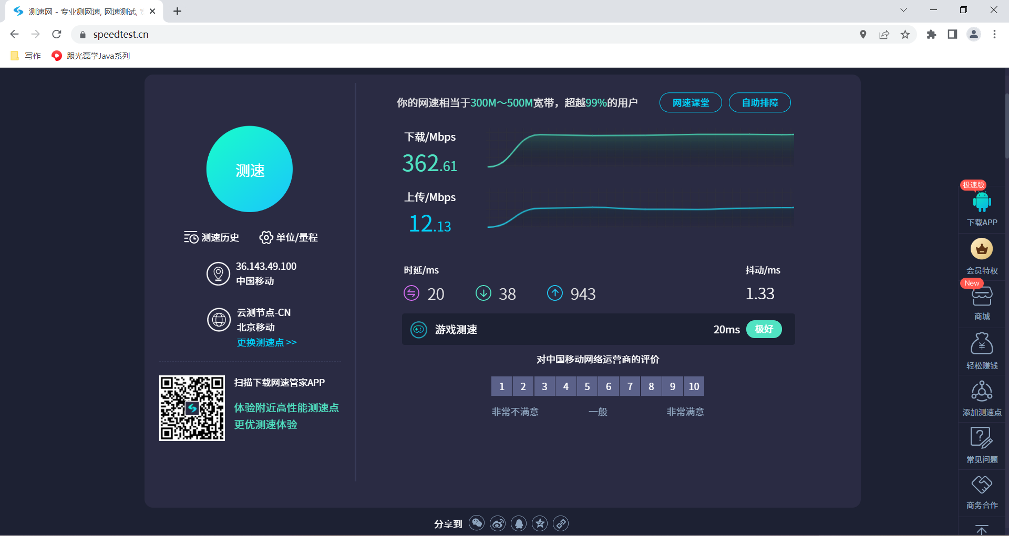Viewport: 1009px width, 536px height.
Task: Click the download latency icon next to 38
Action: (483, 293)
